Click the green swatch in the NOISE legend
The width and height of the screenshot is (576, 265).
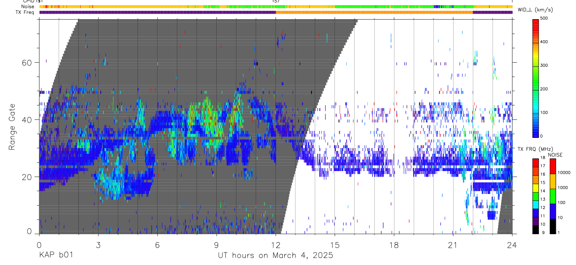click(x=553, y=196)
